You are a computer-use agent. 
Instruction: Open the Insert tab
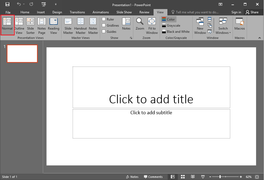point(41,12)
